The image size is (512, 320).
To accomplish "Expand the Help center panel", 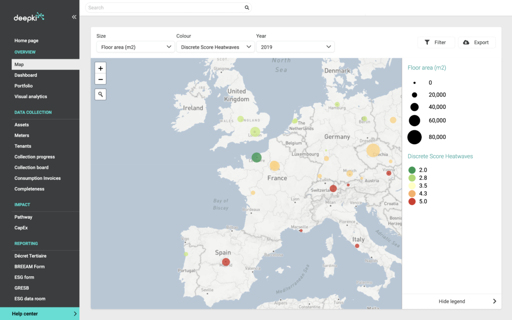I will point(39,314).
